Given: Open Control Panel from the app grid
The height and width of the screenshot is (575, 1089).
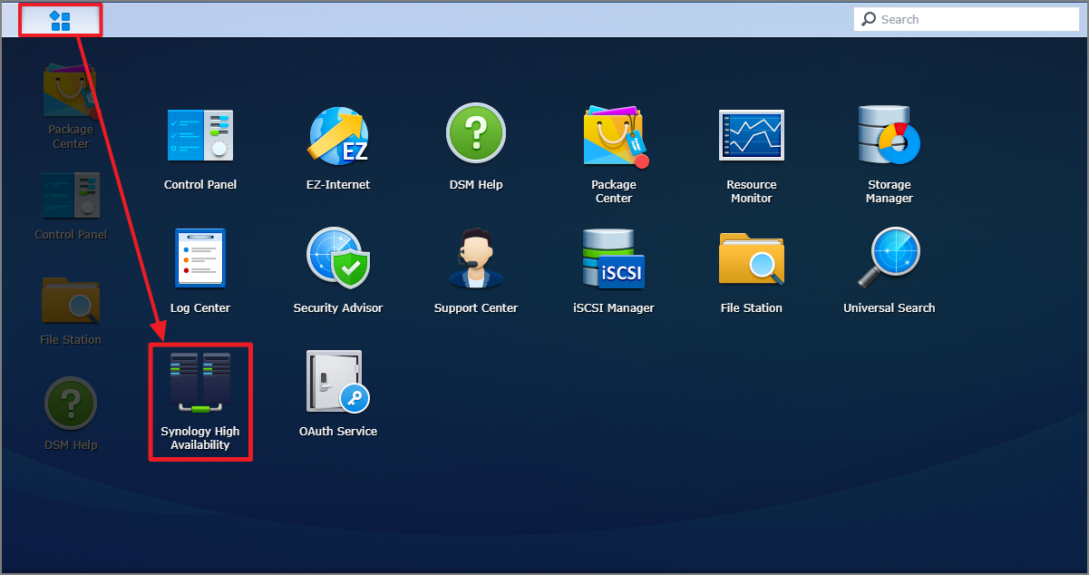Looking at the screenshot, I should point(200,136).
